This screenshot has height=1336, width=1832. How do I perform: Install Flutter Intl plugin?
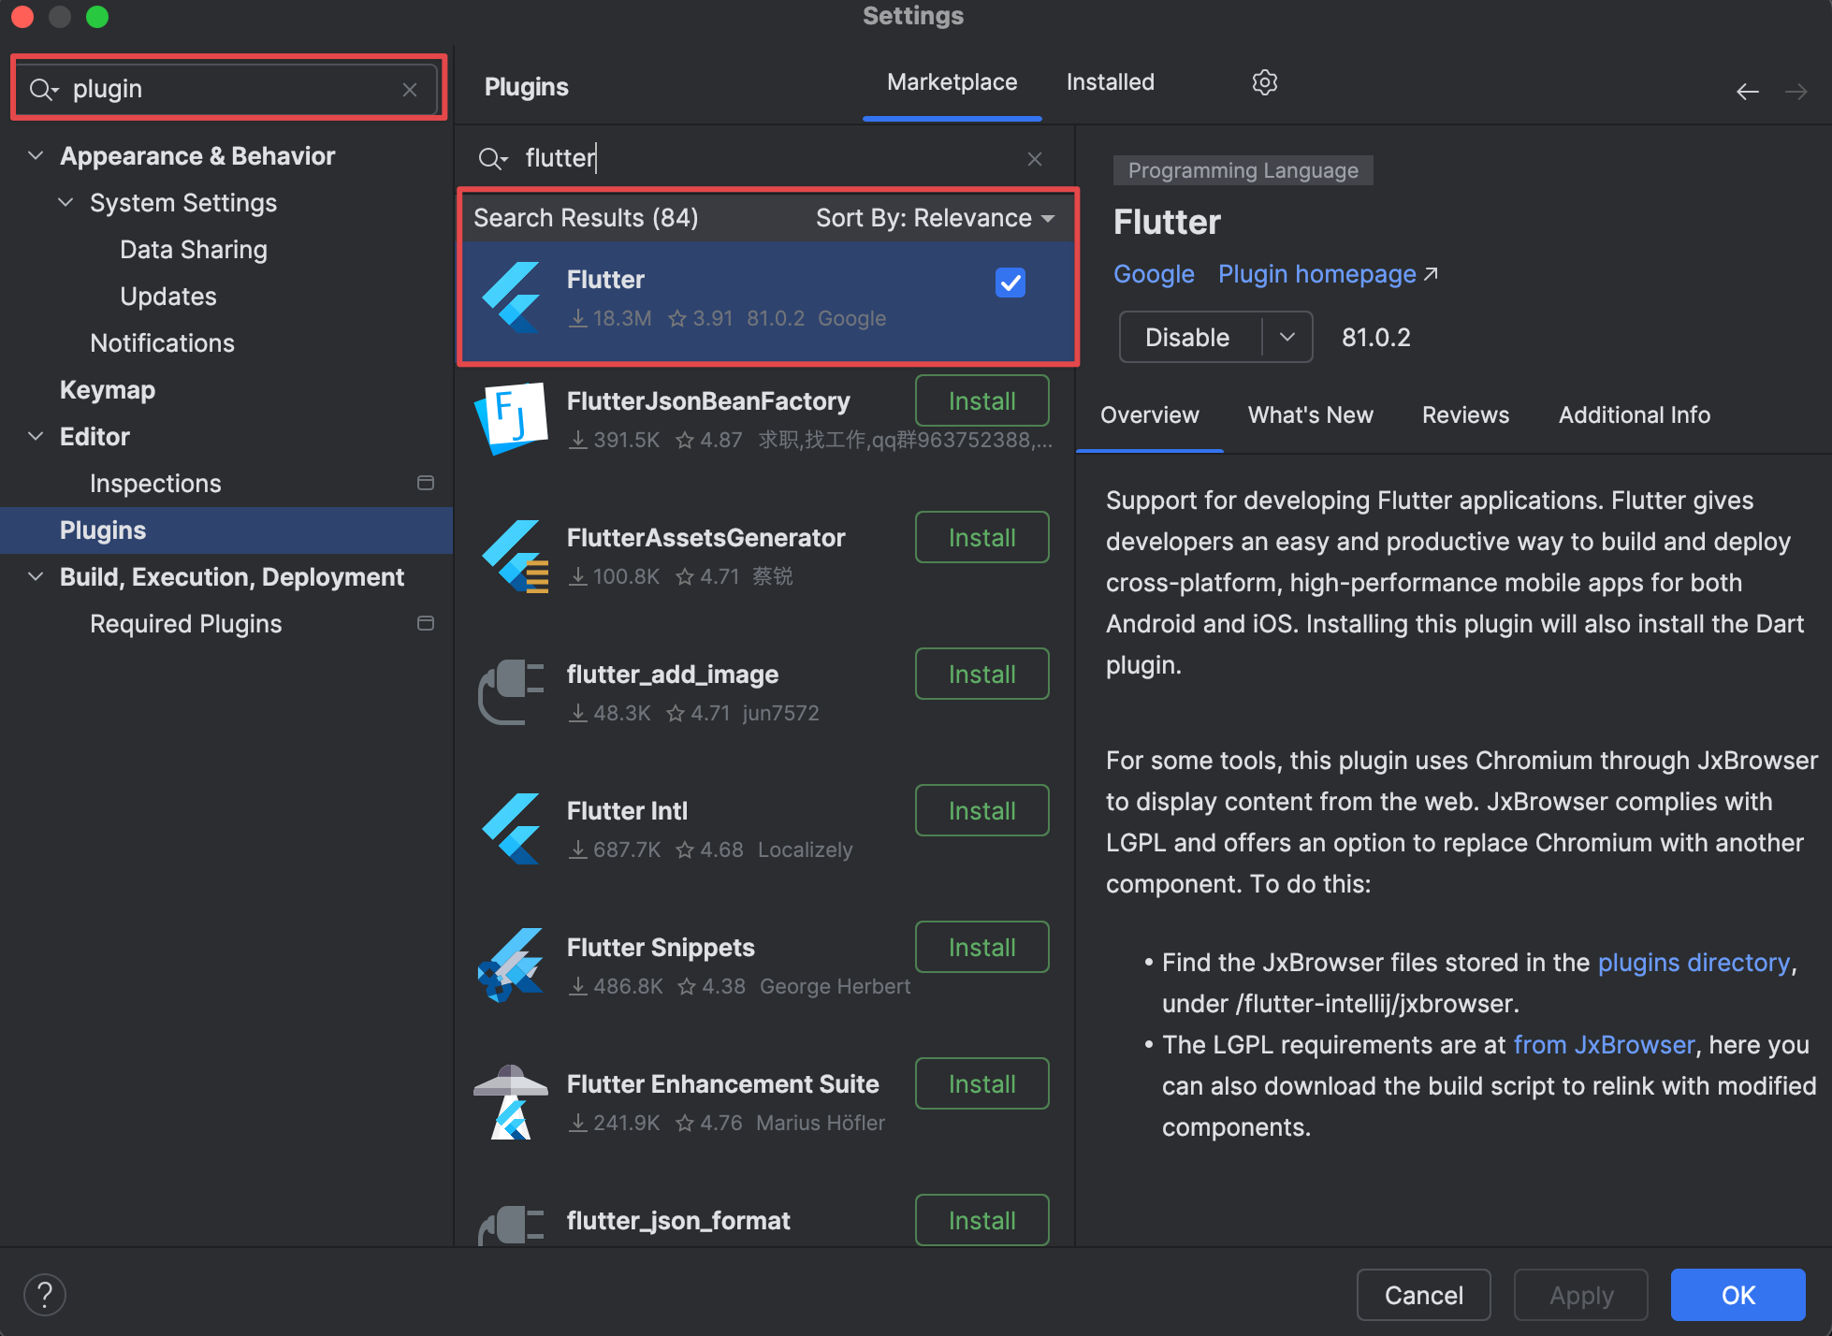981,811
